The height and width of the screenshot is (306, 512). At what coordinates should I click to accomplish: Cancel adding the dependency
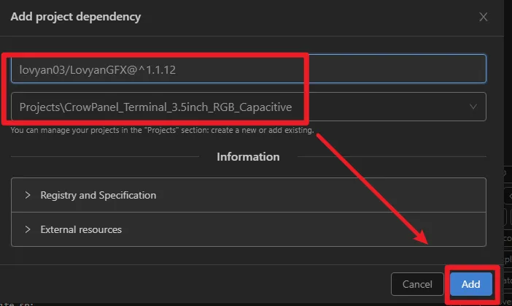coord(417,284)
